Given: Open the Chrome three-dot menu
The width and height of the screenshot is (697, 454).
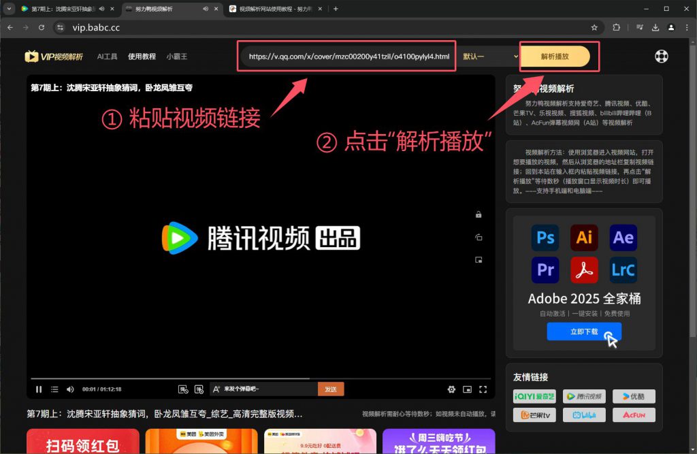Looking at the screenshot, I should 687,27.
